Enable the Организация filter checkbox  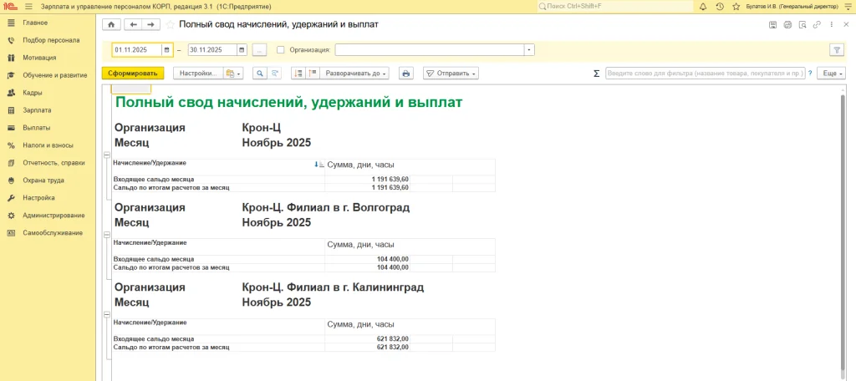coord(281,49)
